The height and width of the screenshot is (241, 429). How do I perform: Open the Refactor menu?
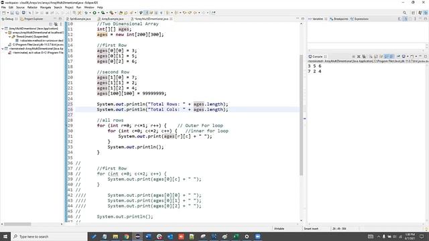(32, 7)
